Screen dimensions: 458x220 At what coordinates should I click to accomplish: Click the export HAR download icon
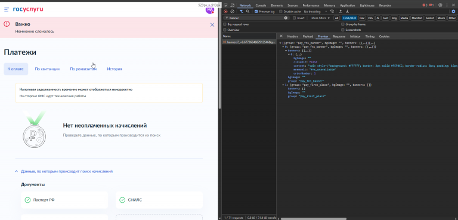[x=347, y=11]
